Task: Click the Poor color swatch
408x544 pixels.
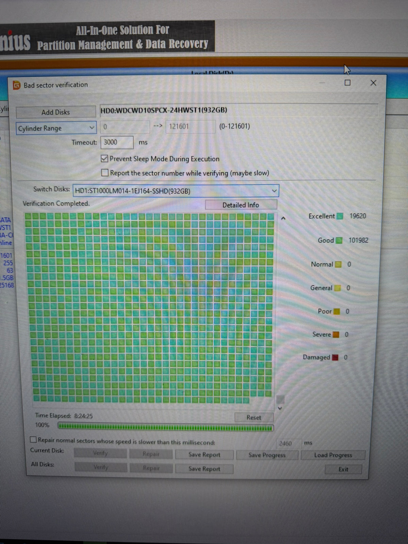Action: pyautogui.click(x=337, y=311)
